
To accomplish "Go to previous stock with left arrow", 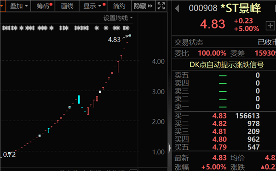I will (177, 8).
